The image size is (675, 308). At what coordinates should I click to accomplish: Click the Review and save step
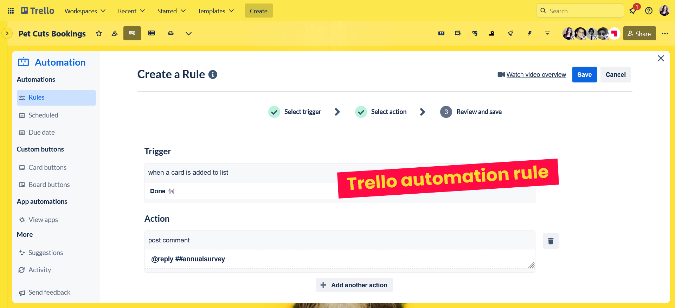[x=471, y=112]
